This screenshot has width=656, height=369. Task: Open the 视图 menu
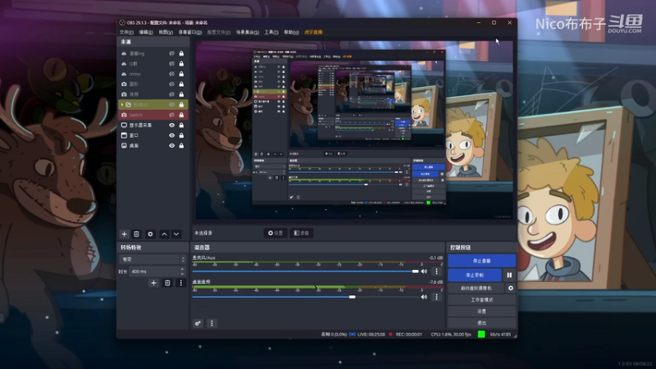pyautogui.click(x=166, y=32)
